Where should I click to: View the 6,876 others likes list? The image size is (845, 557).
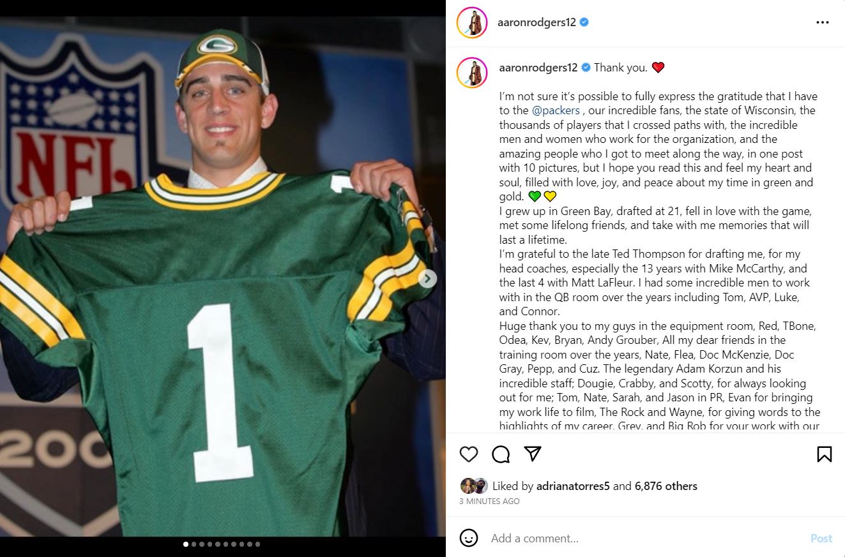(666, 486)
